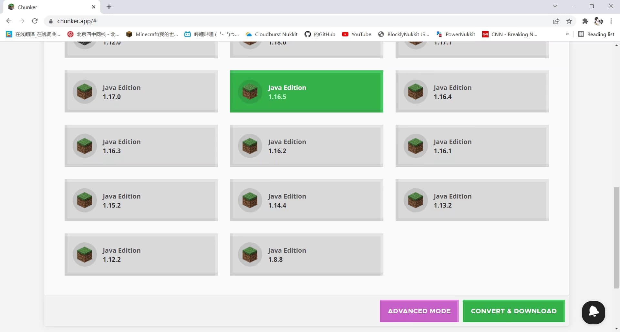Screen dimensions: 620x332
Task: Open the CNN Breaking News bookmark
Action: pos(510,34)
